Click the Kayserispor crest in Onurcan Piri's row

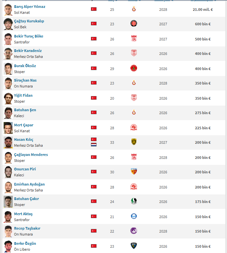click(x=134, y=172)
